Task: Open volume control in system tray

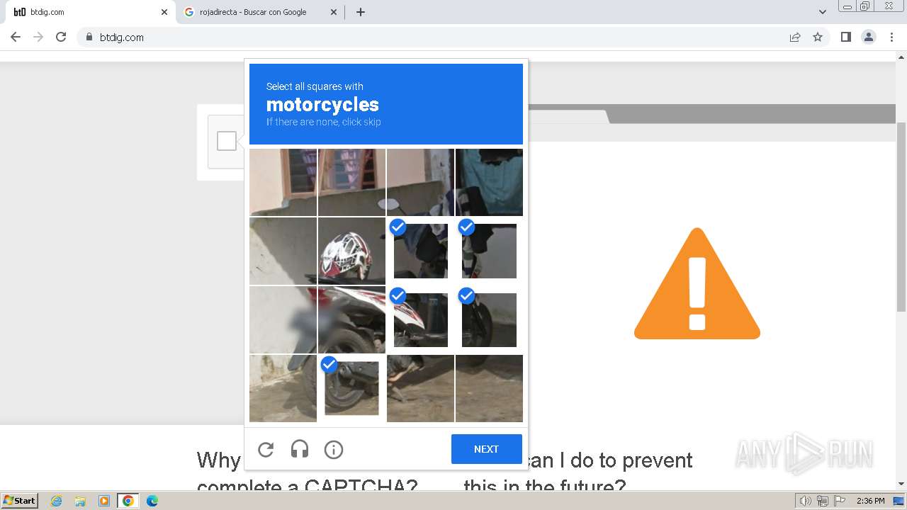Action: (x=806, y=501)
